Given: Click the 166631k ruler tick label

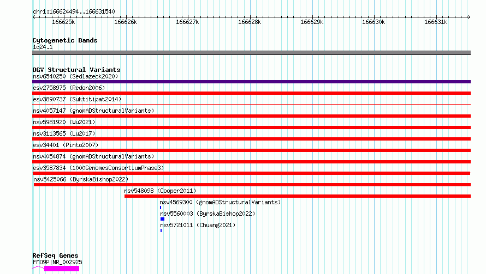Looking at the screenshot, I should 436,22.
